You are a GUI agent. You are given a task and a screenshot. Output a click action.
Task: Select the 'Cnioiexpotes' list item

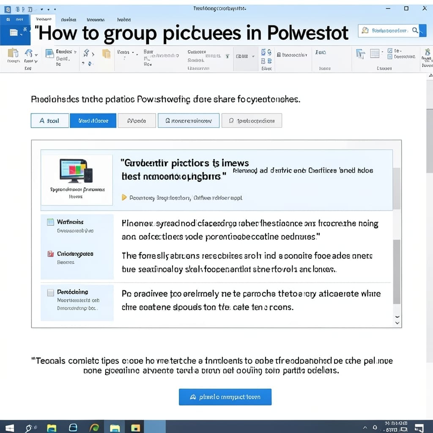point(77,258)
